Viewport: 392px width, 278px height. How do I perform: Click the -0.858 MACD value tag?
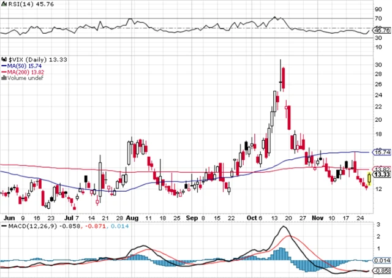(382, 270)
